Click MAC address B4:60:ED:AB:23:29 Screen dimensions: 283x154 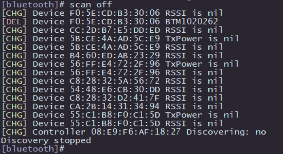pos(115,56)
